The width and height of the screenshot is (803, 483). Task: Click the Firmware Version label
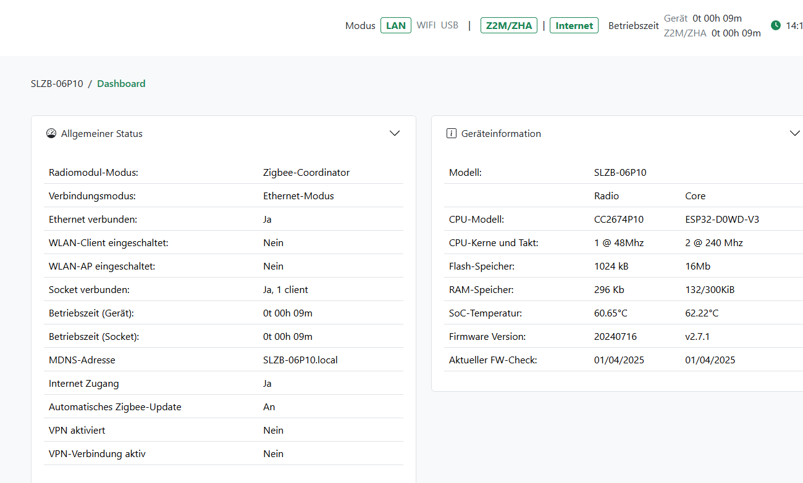(487, 337)
